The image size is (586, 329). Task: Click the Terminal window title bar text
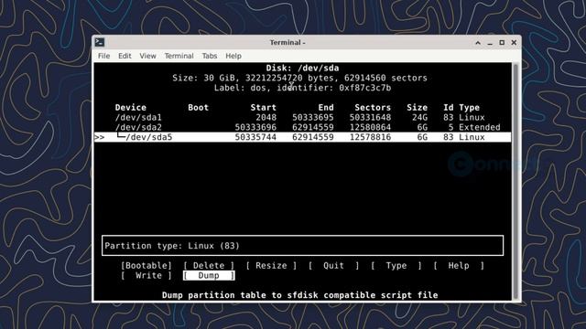pyautogui.click(x=288, y=43)
